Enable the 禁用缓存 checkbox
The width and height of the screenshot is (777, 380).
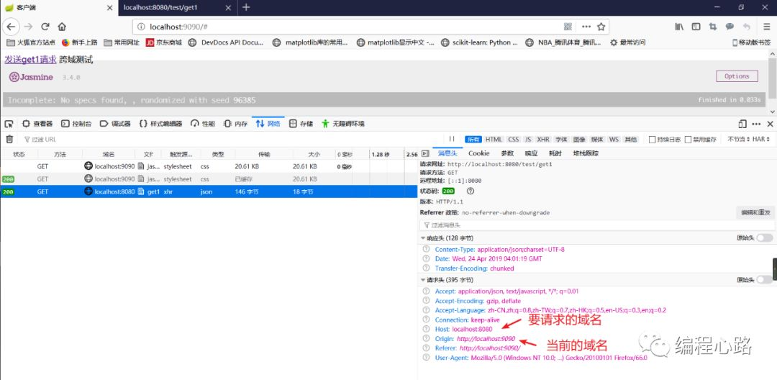click(x=689, y=140)
